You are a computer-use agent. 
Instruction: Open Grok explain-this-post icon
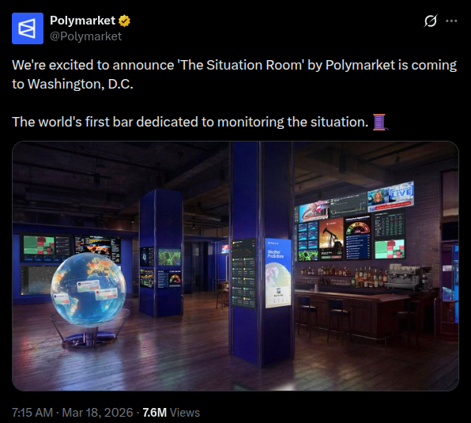pos(431,21)
